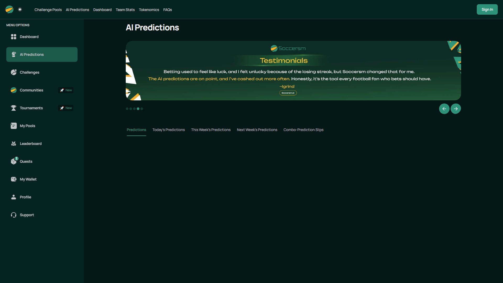The width and height of the screenshot is (503, 283).
Task: Select the highlighted carousel indicator dot
Action: (x=138, y=109)
